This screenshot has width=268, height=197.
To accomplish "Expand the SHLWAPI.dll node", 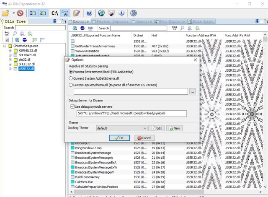I will (10, 55).
